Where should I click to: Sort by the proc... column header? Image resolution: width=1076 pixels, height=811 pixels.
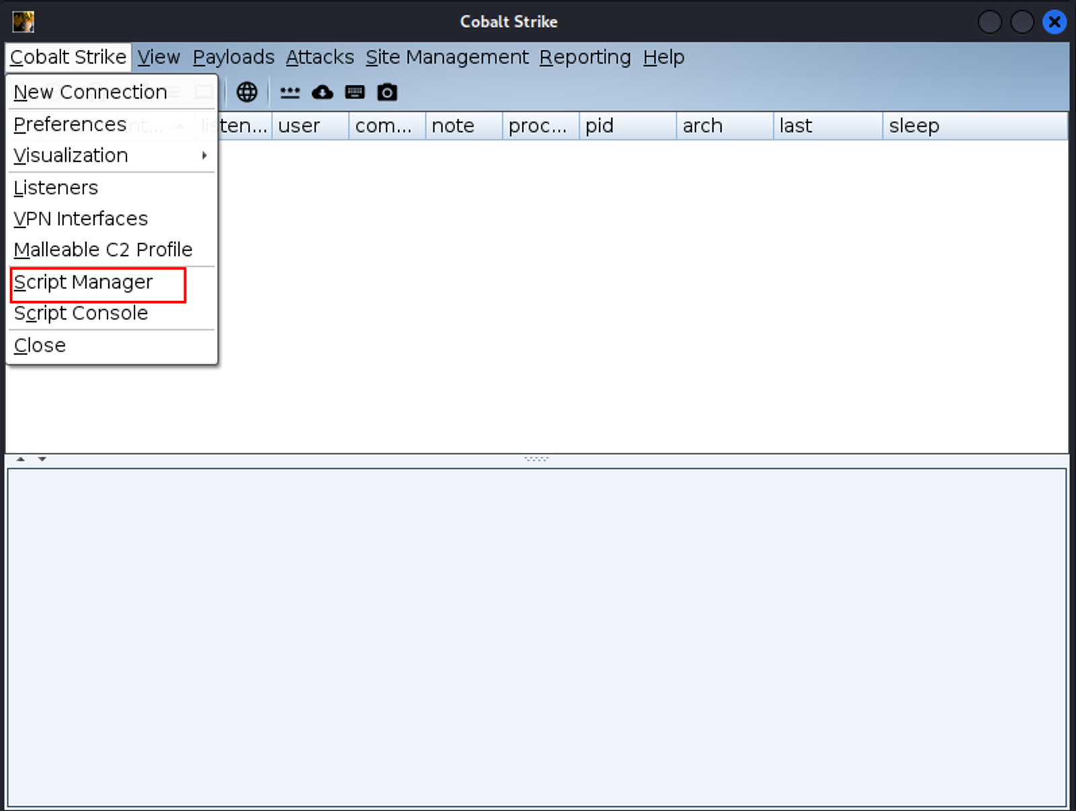541,126
